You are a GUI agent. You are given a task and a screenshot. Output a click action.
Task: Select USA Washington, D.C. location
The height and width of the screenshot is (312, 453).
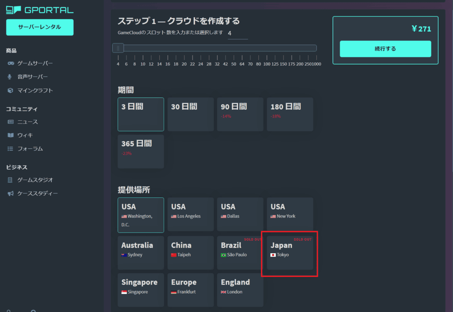tap(141, 215)
